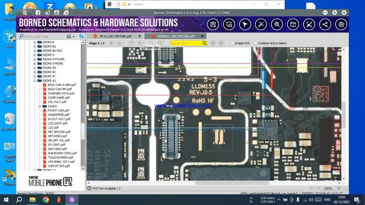This screenshot has height=205, width=365.
Task: Open the Telegram paper plane icon
Action: click(47, 13)
